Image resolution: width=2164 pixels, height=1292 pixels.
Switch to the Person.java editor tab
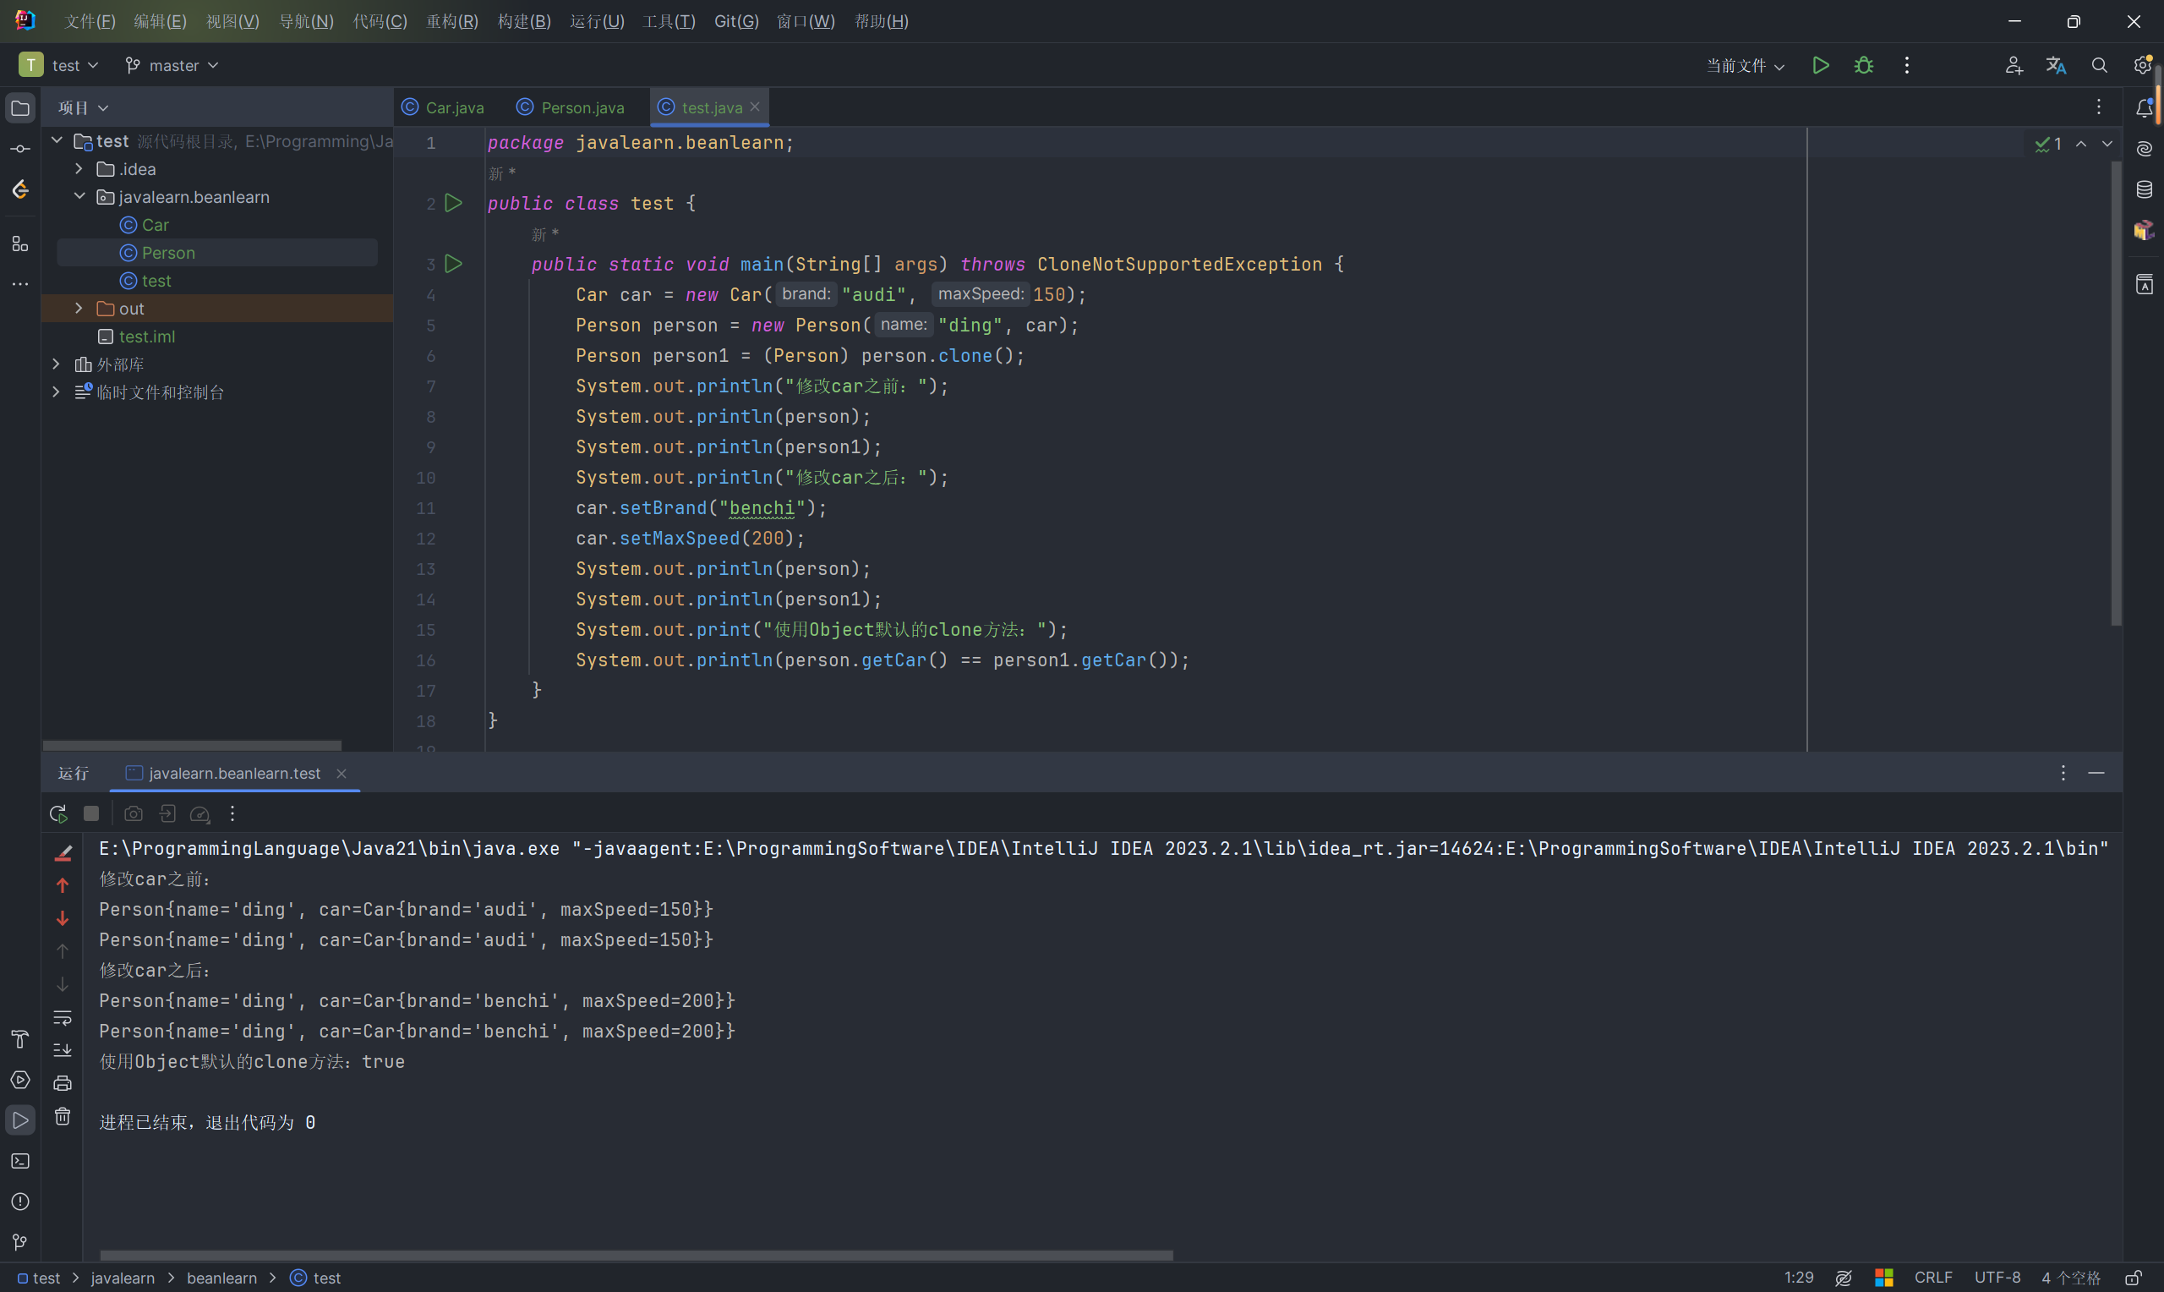(x=582, y=107)
